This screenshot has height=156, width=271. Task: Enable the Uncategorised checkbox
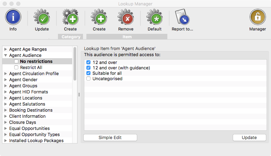pos(88,79)
